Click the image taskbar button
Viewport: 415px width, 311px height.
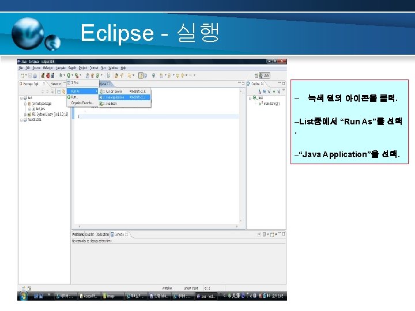point(112,296)
